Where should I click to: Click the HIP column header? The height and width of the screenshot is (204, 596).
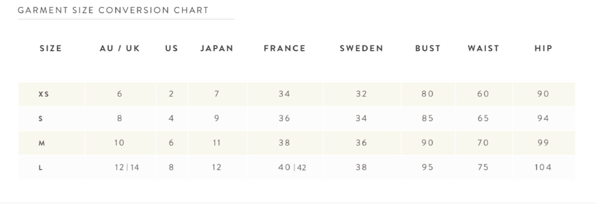[543, 48]
